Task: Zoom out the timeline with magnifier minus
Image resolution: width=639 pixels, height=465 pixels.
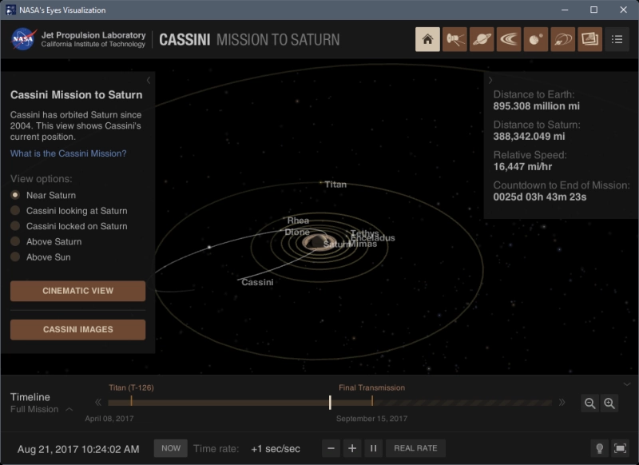Action: tap(590, 403)
